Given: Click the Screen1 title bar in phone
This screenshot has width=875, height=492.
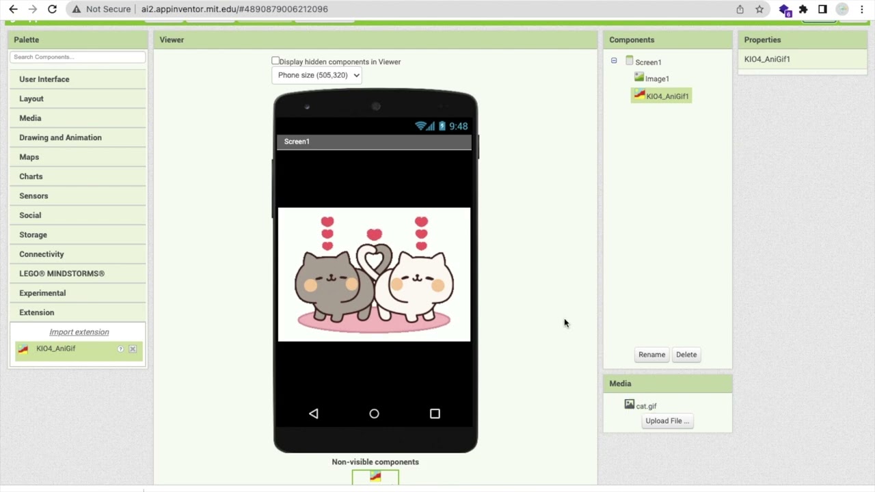Looking at the screenshot, I should (x=374, y=141).
